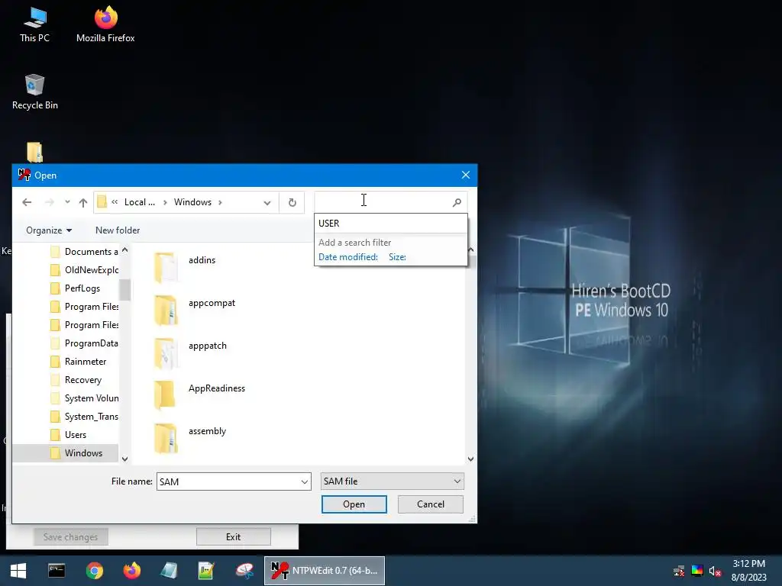Click the muted volume tray icon
This screenshot has width=782, height=586.
715,571
